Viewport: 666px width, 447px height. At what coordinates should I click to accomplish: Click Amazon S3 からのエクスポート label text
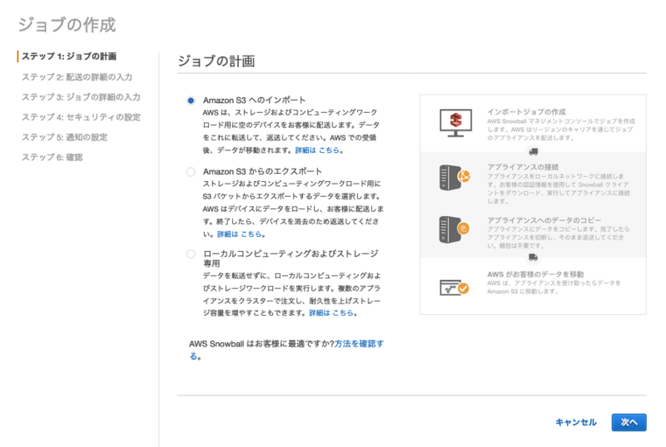tap(262, 172)
